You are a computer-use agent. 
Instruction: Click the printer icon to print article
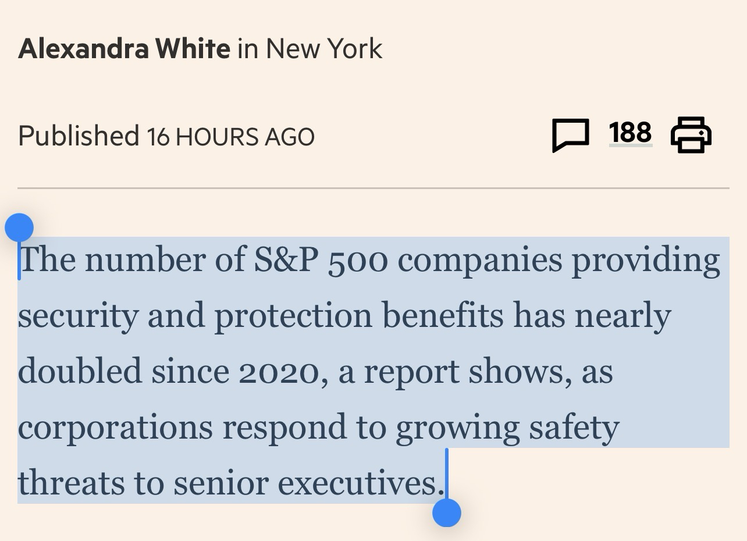691,135
